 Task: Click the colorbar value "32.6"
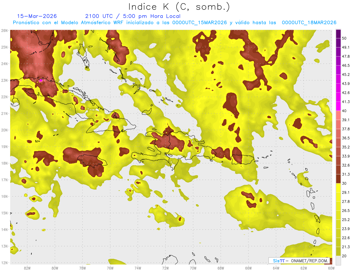(346, 165)
